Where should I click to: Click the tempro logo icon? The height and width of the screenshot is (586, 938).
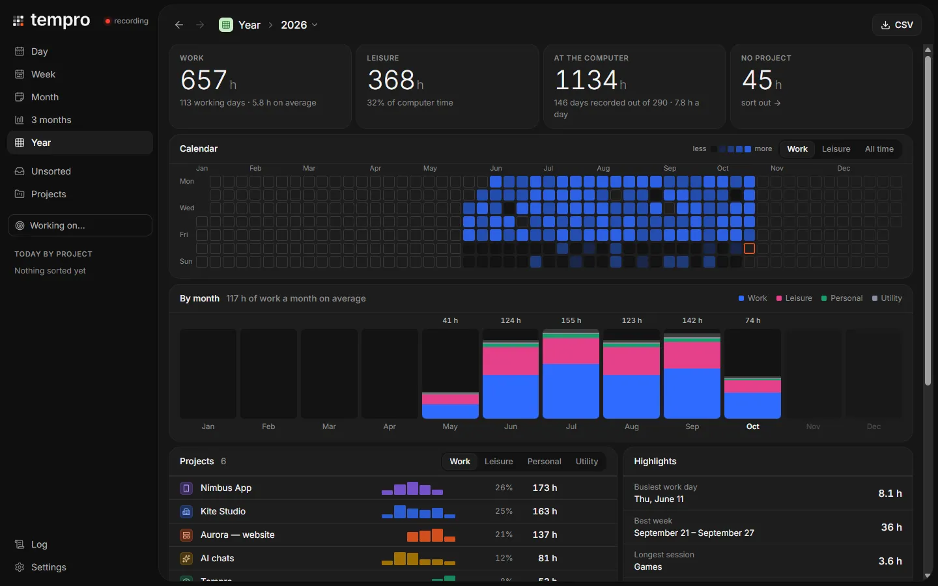pos(18,21)
